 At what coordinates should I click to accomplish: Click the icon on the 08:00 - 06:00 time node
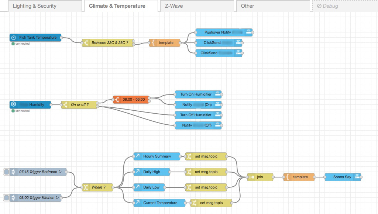tap(117, 100)
